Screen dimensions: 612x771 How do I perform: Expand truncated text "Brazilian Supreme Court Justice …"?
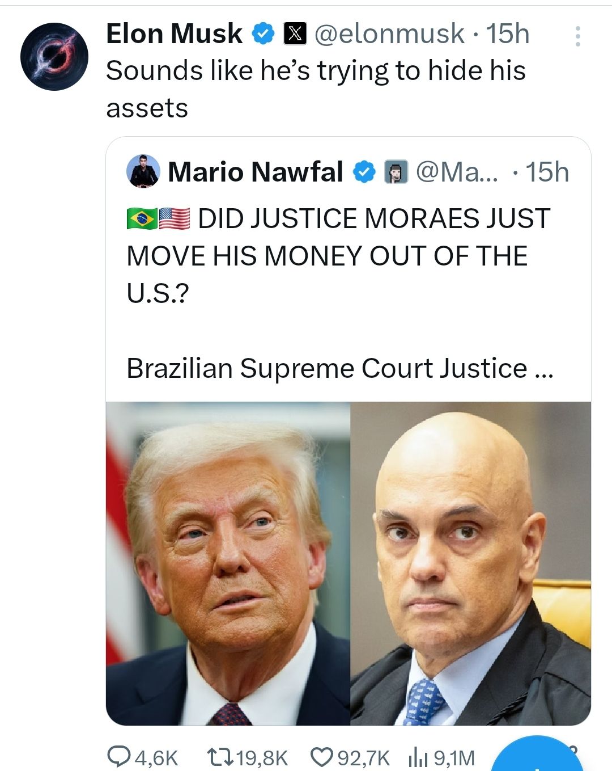click(340, 368)
